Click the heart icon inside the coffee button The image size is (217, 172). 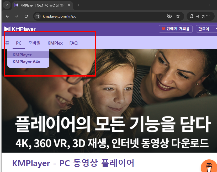tap(164, 29)
